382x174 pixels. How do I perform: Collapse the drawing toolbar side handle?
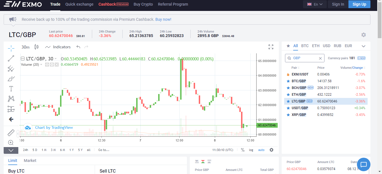(x=18, y=133)
